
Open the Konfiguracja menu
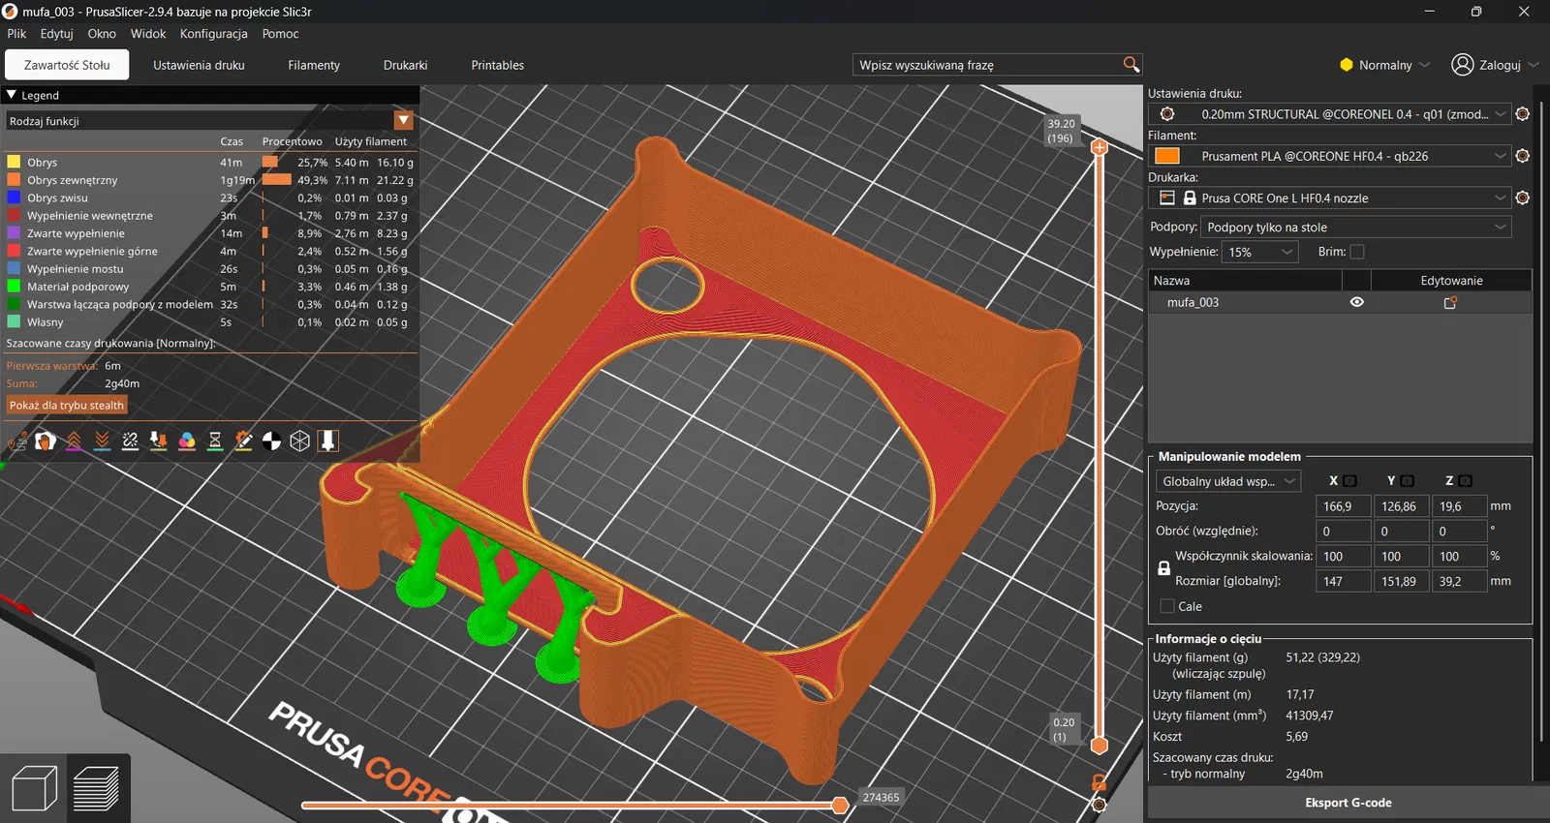click(x=214, y=33)
